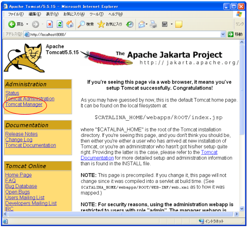Image resolution: width=247 pixels, height=227 pixels.
Task: Click the yellow note Discuss icon
Action: [179, 24]
